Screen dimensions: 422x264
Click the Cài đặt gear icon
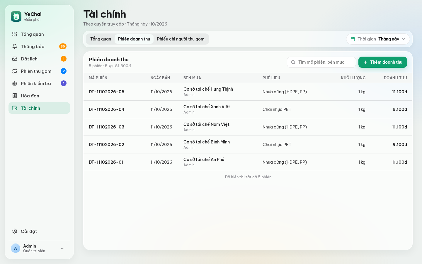click(x=15, y=231)
